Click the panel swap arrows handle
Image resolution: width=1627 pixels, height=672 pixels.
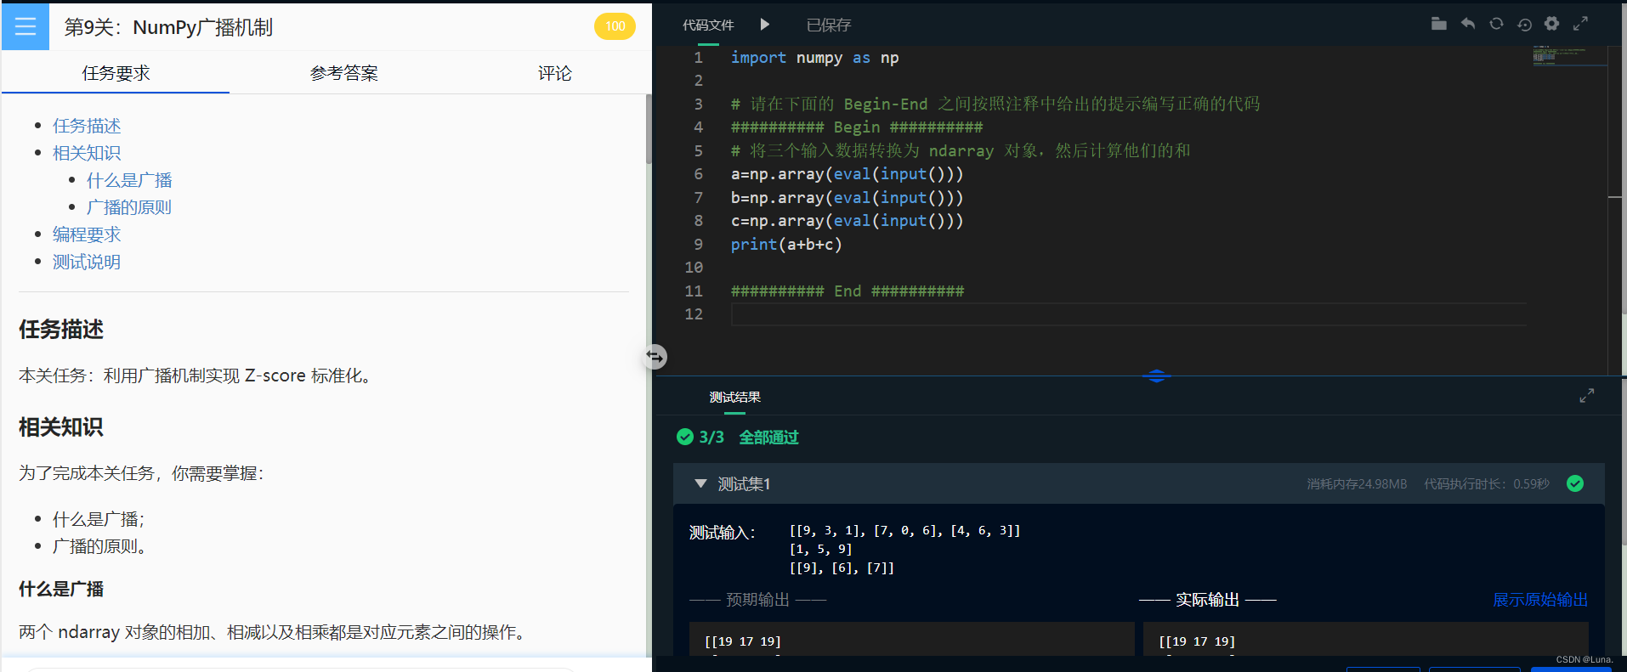tap(655, 357)
